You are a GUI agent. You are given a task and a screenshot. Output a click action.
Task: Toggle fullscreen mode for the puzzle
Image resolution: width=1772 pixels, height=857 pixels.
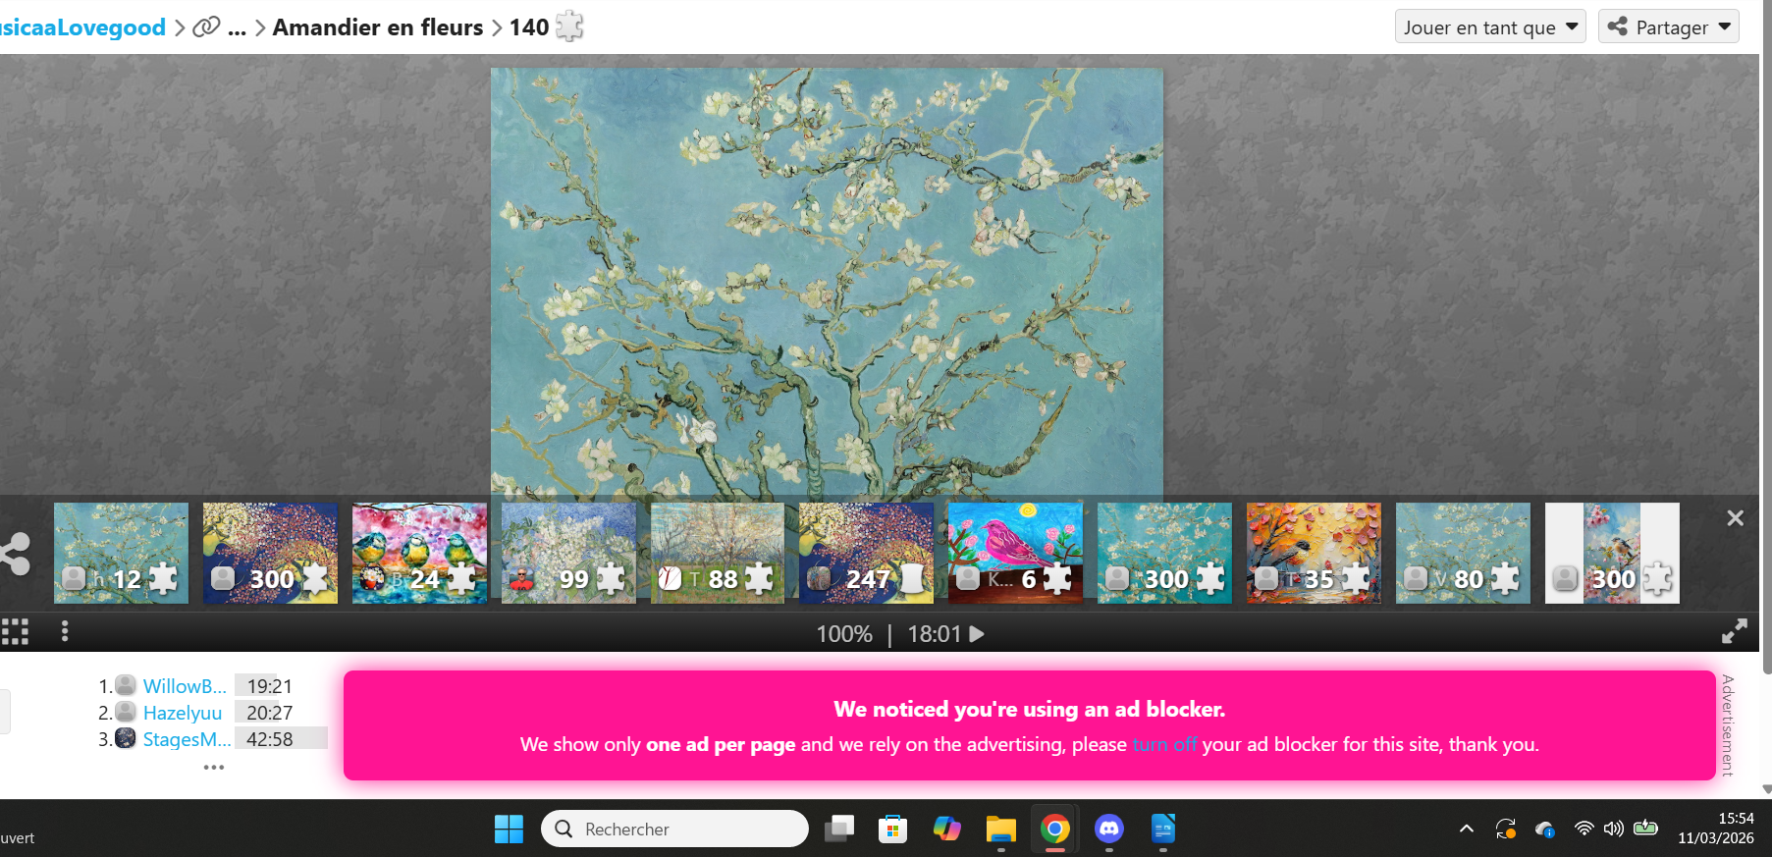[1735, 631]
